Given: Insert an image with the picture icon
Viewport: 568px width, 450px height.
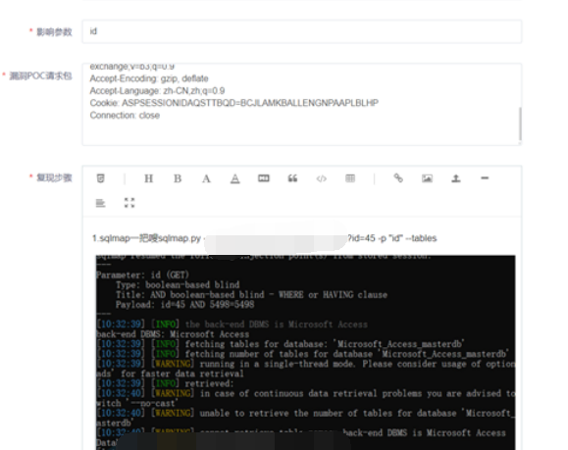Looking at the screenshot, I should coord(427,178).
